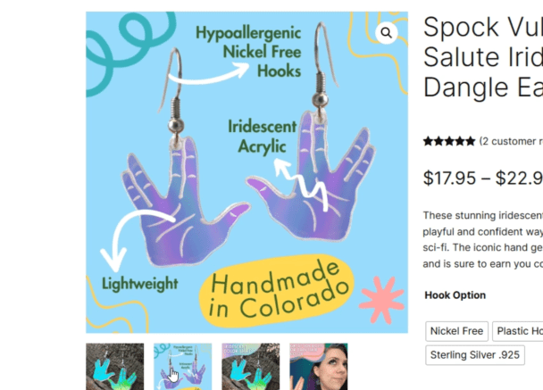Click the $17.95 price range text
The height and width of the screenshot is (390, 543).
click(x=483, y=178)
